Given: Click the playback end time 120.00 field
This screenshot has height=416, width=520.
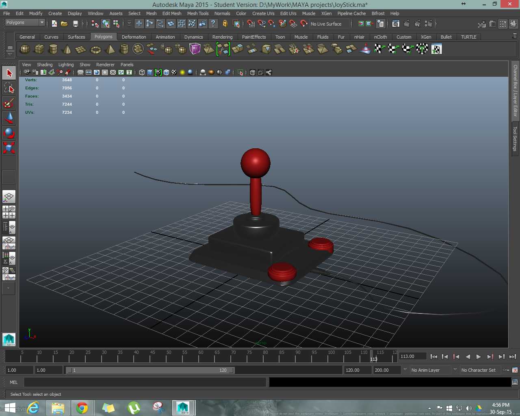Looking at the screenshot, I should [357, 370].
